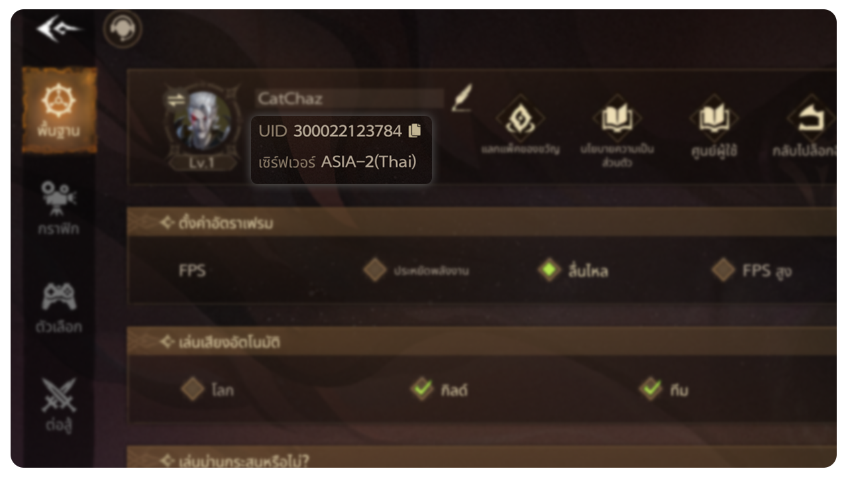Open customer support headset icon

[123, 30]
